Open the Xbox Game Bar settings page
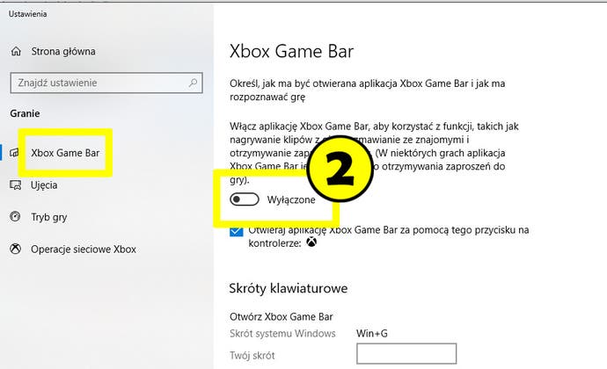 tap(65, 153)
